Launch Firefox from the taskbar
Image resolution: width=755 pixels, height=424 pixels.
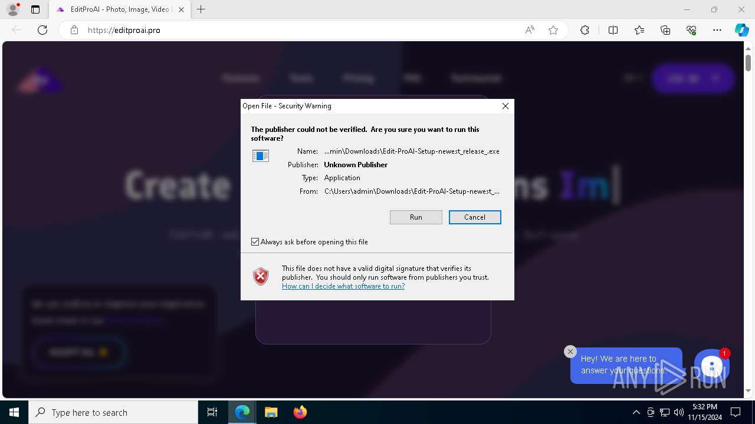[300, 412]
